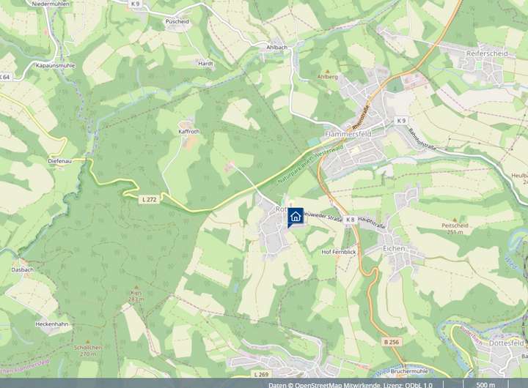
Task: Click the Eichen village label
Action: tap(394, 248)
